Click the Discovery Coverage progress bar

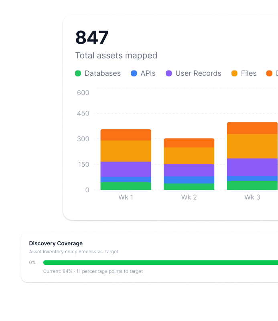pyautogui.click(x=160, y=262)
